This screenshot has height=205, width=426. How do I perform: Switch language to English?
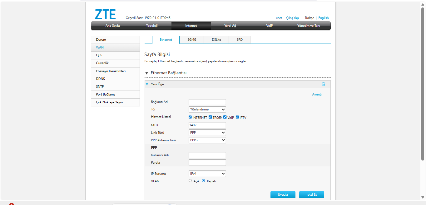point(324,18)
